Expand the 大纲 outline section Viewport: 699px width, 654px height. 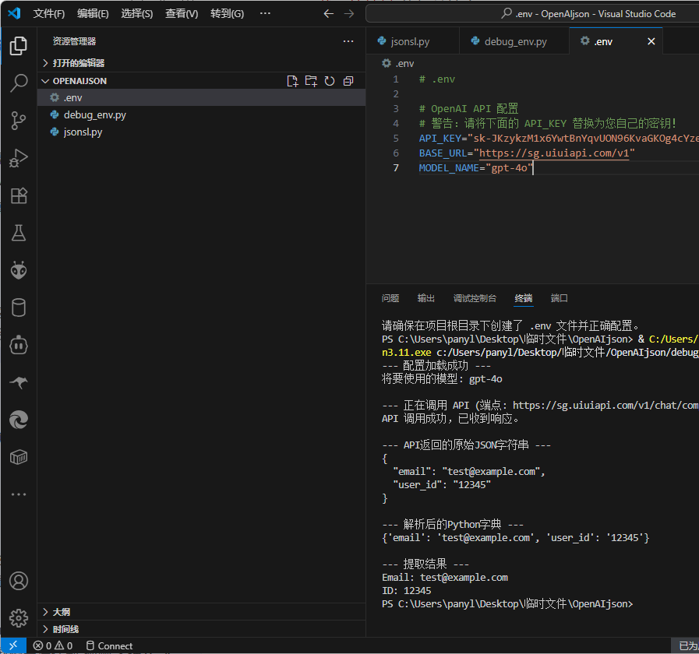tap(61, 612)
